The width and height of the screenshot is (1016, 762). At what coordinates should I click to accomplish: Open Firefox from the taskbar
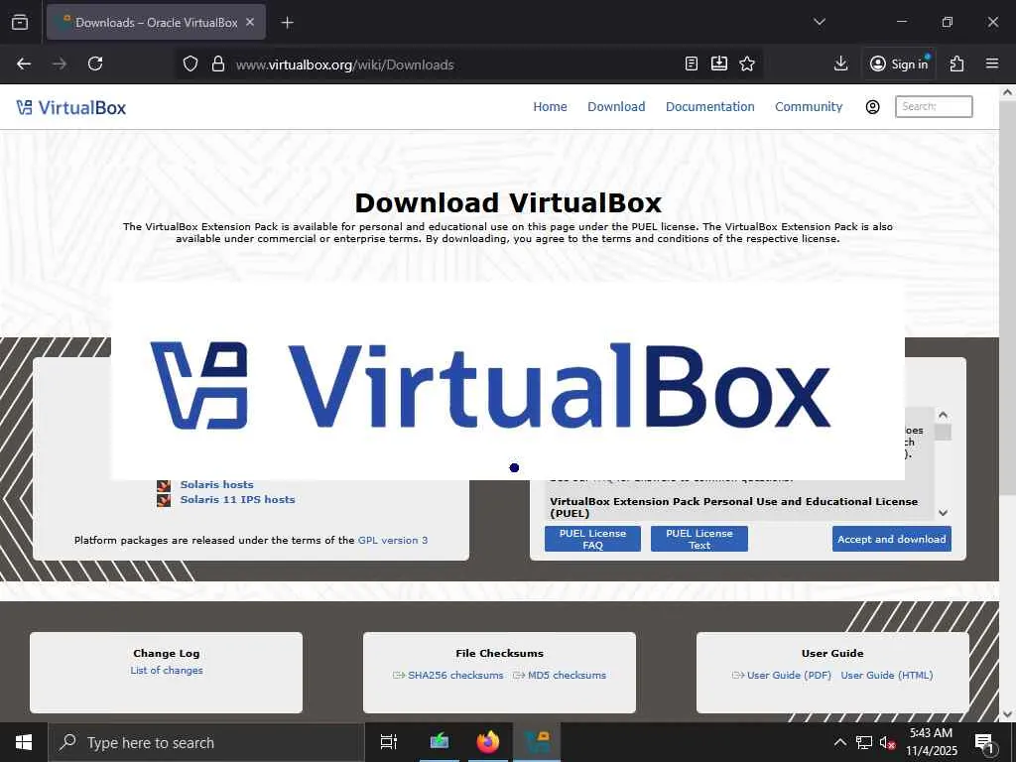click(x=488, y=742)
